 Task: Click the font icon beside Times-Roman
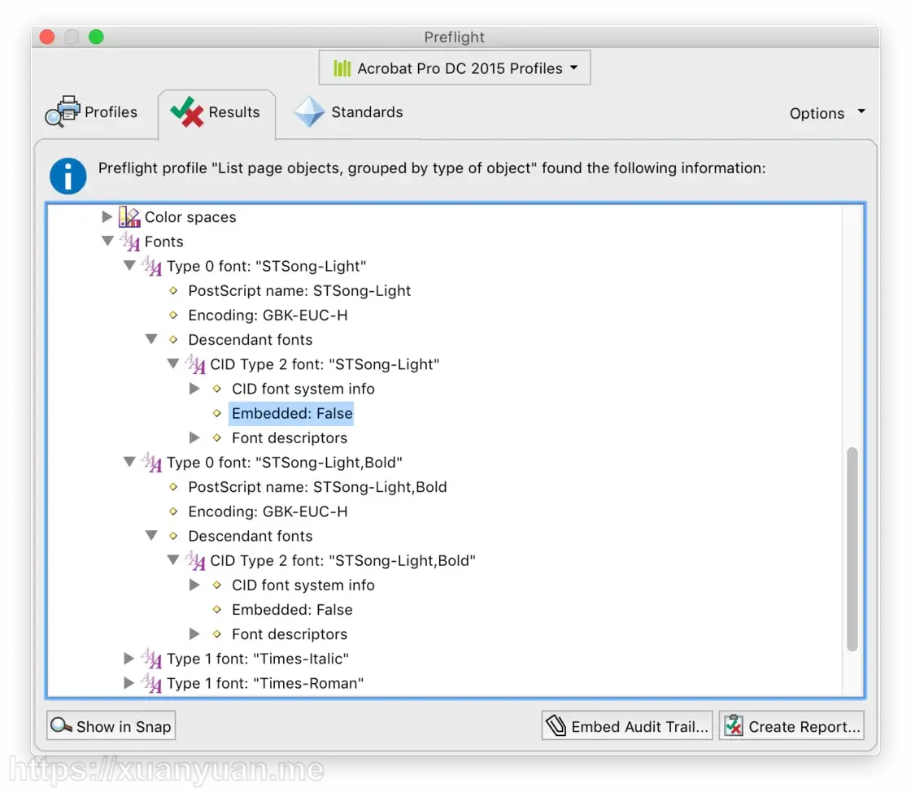point(151,683)
